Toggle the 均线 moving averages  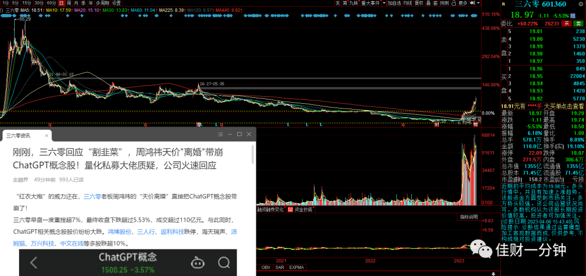[408, 3]
